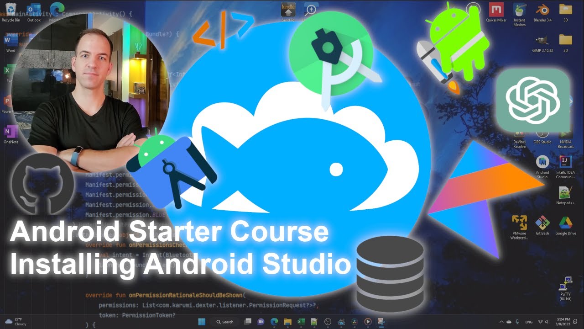Switch to the Snipping Tool on the taskbar
This screenshot has width=584, height=329.
click(x=381, y=322)
